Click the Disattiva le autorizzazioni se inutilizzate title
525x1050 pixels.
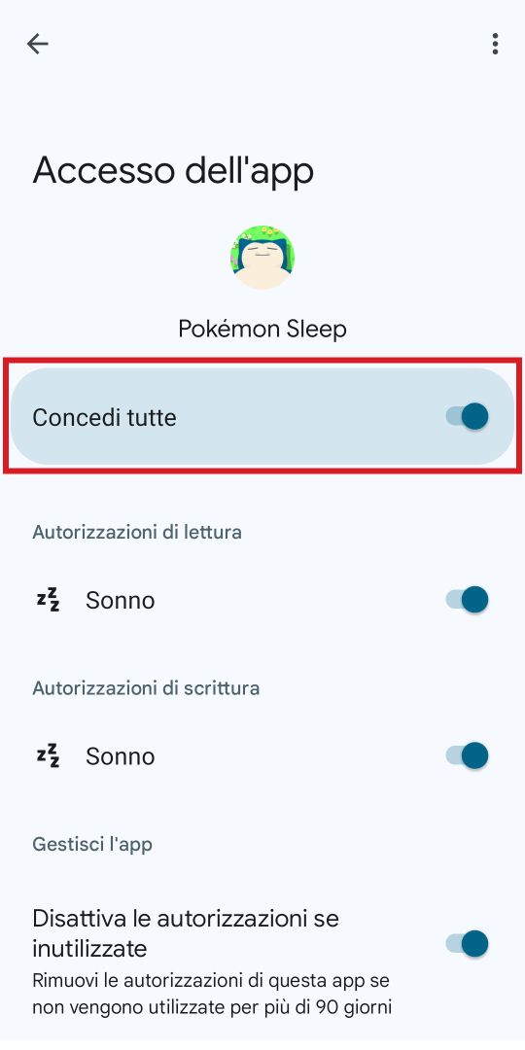(x=186, y=932)
